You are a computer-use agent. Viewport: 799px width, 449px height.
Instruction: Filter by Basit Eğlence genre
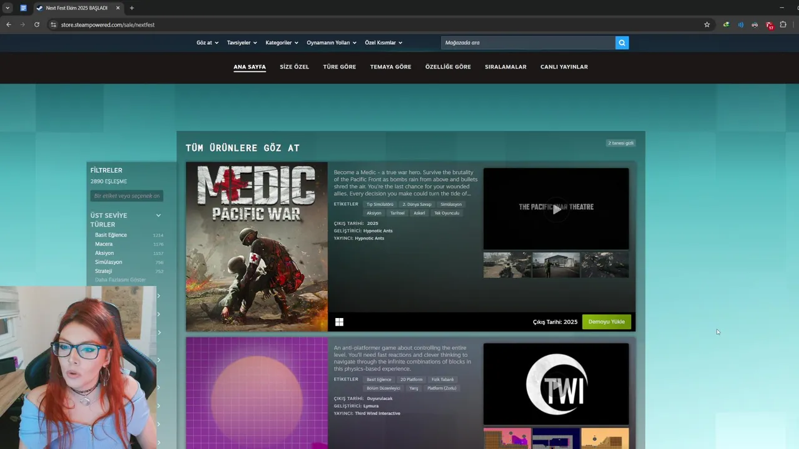[111, 235]
